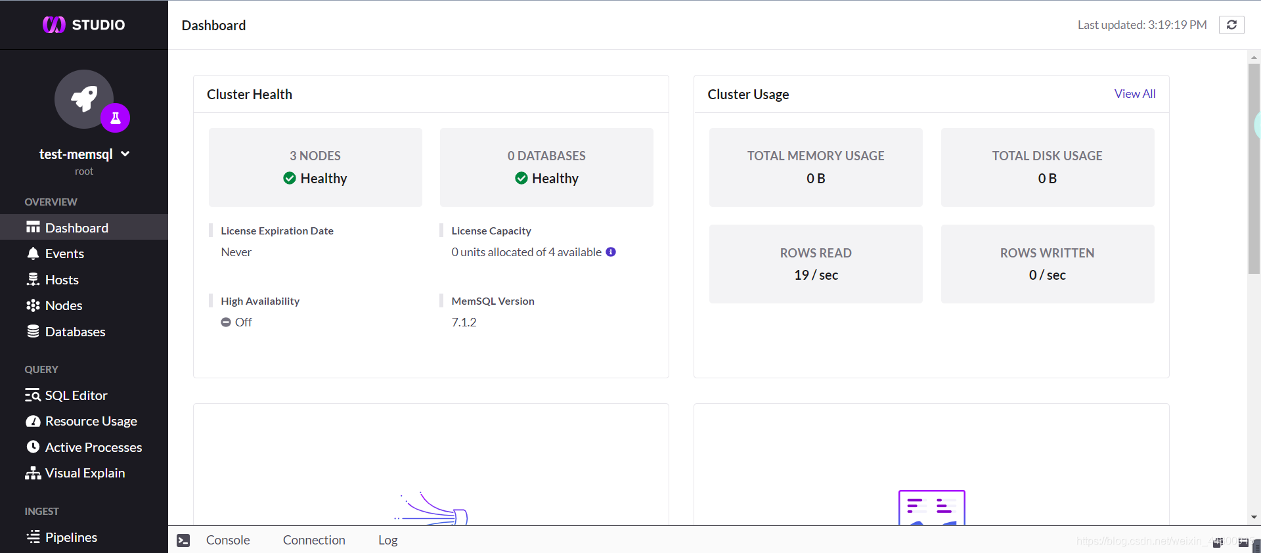The height and width of the screenshot is (553, 1261).
Task: Click the Pipelines list icon
Action: (x=33, y=537)
